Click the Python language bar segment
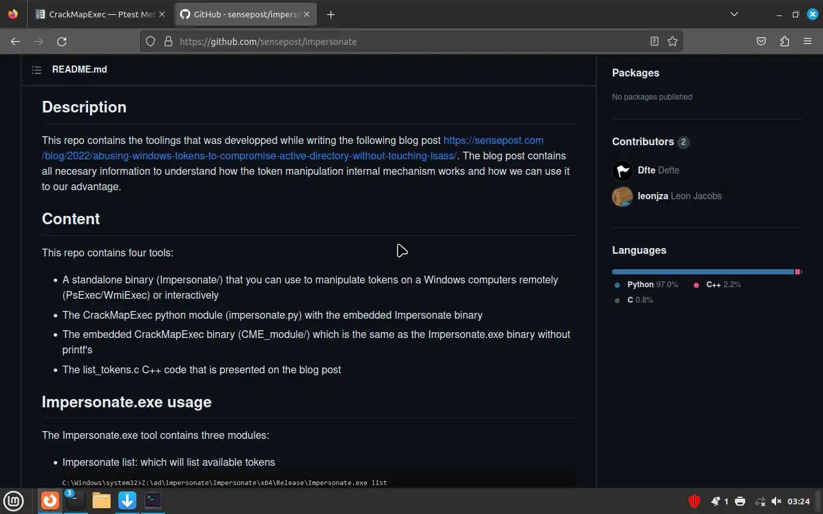The height and width of the screenshot is (514, 823). (703, 272)
